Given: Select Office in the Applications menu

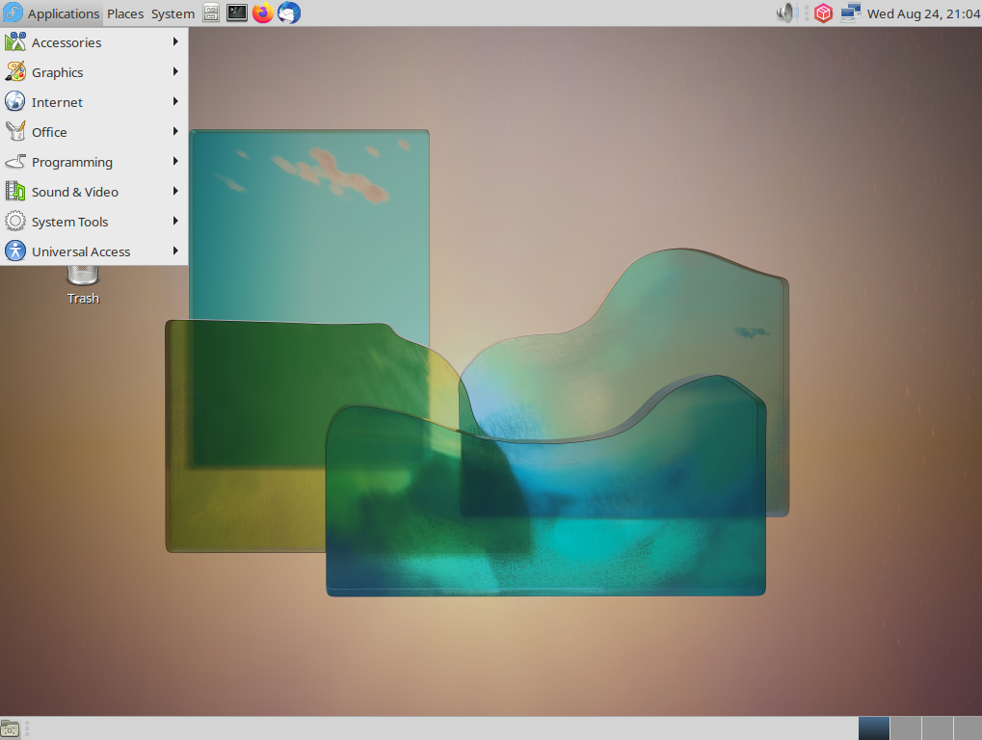Looking at the screenshot, I should (49, 131).
